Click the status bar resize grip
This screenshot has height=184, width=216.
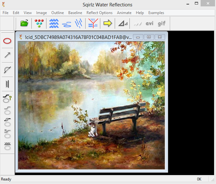213,180
